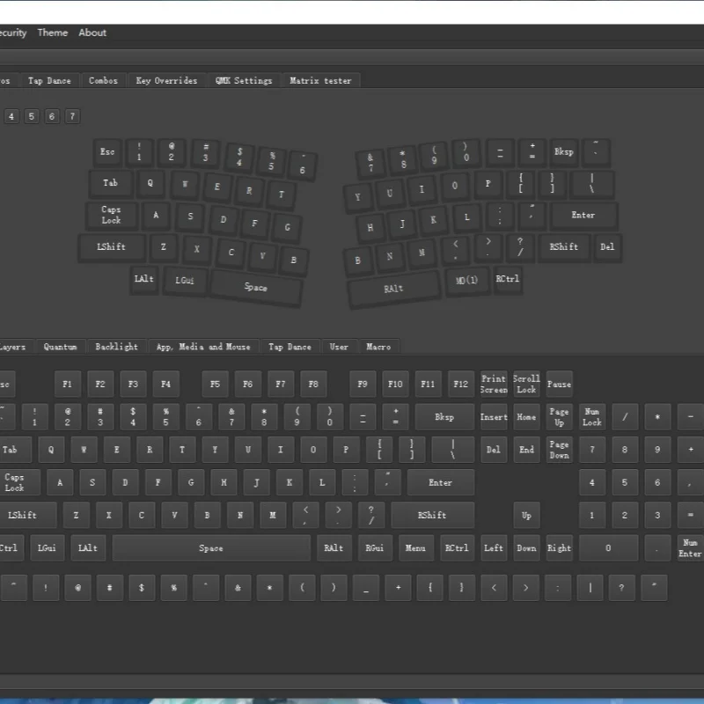Open the Combos tab

tap(103, 81)
